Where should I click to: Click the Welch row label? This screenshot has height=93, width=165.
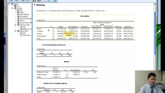pos(39,92)
